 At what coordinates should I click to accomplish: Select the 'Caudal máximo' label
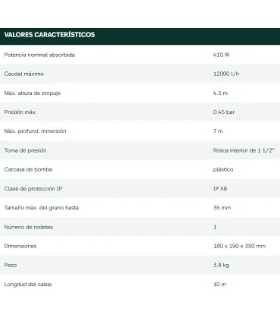pyautogui.click(x=24, y=74)
